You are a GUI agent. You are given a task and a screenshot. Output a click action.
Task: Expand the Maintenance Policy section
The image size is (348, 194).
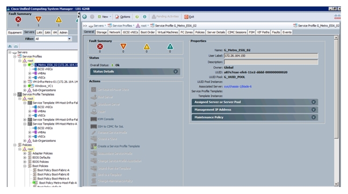(x=255, y=117)
